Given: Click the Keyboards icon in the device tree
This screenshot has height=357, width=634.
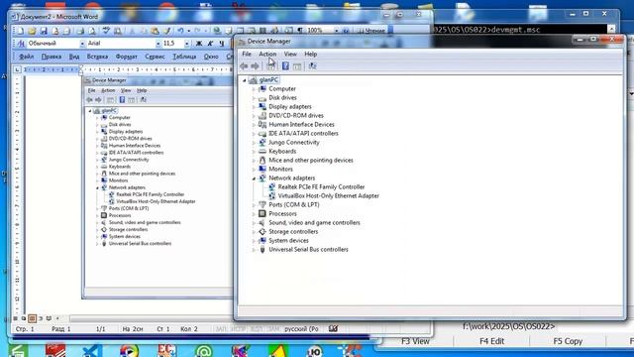Looking at the screenshot, I should click(263, 152).
